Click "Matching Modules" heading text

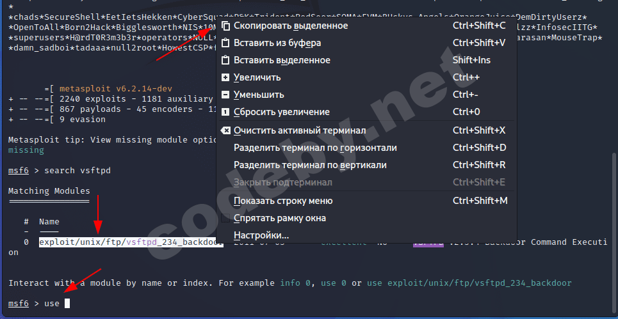49,191
